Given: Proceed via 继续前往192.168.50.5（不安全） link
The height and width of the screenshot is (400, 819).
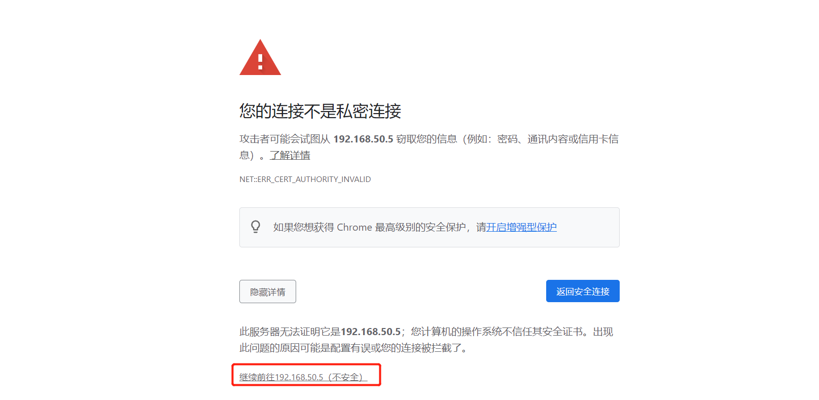Looking at the screenshot, I should (x=303, y=377).
